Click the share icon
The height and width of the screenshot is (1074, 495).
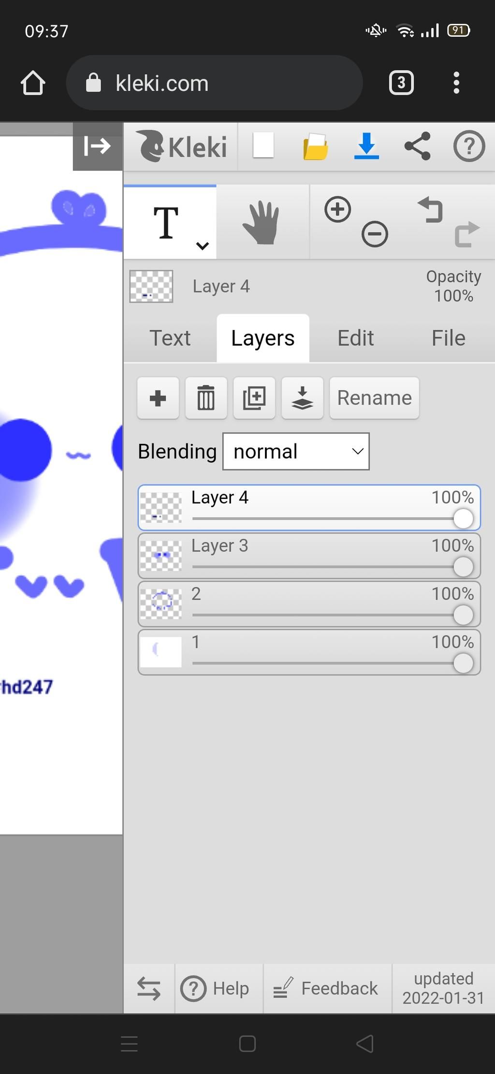pyautogui.click(x=418, y=146)
